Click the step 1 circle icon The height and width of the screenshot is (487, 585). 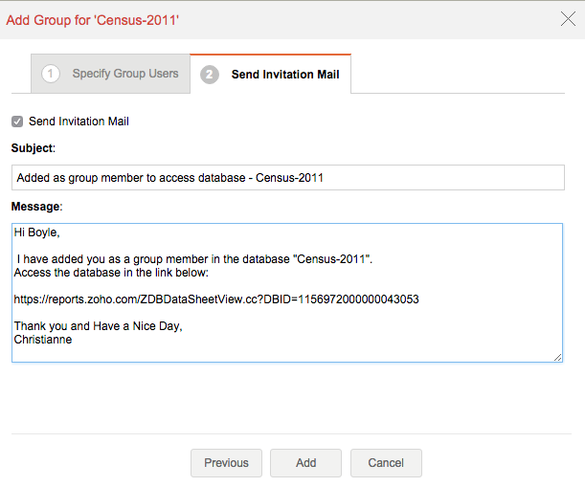click(x=52, y=74)
